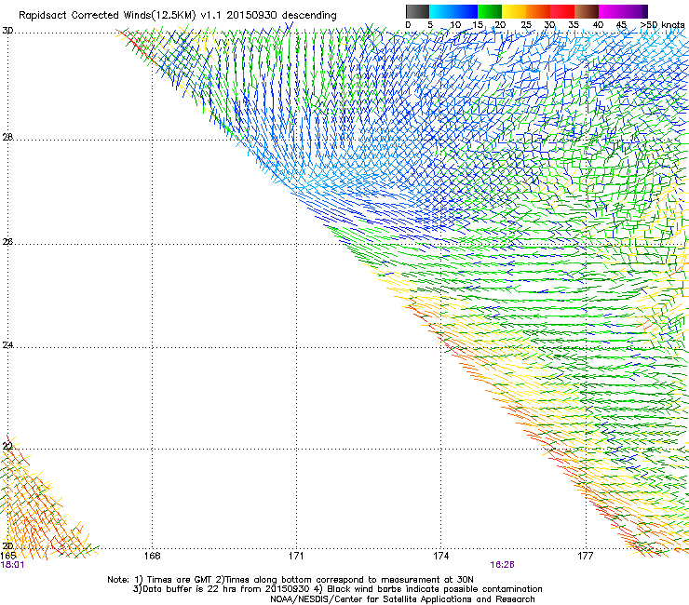Click the latitude label '30'
The width and height of the screenshot is (689, 605).
click(x=7, y=31)
